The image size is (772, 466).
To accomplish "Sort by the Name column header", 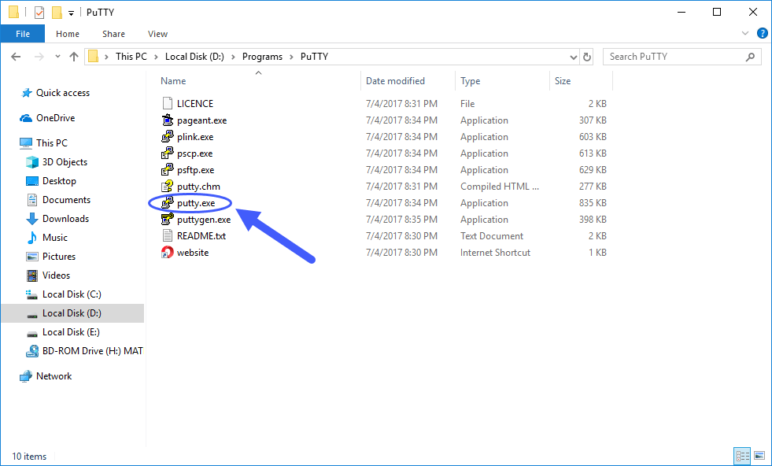I will [173, 81].
